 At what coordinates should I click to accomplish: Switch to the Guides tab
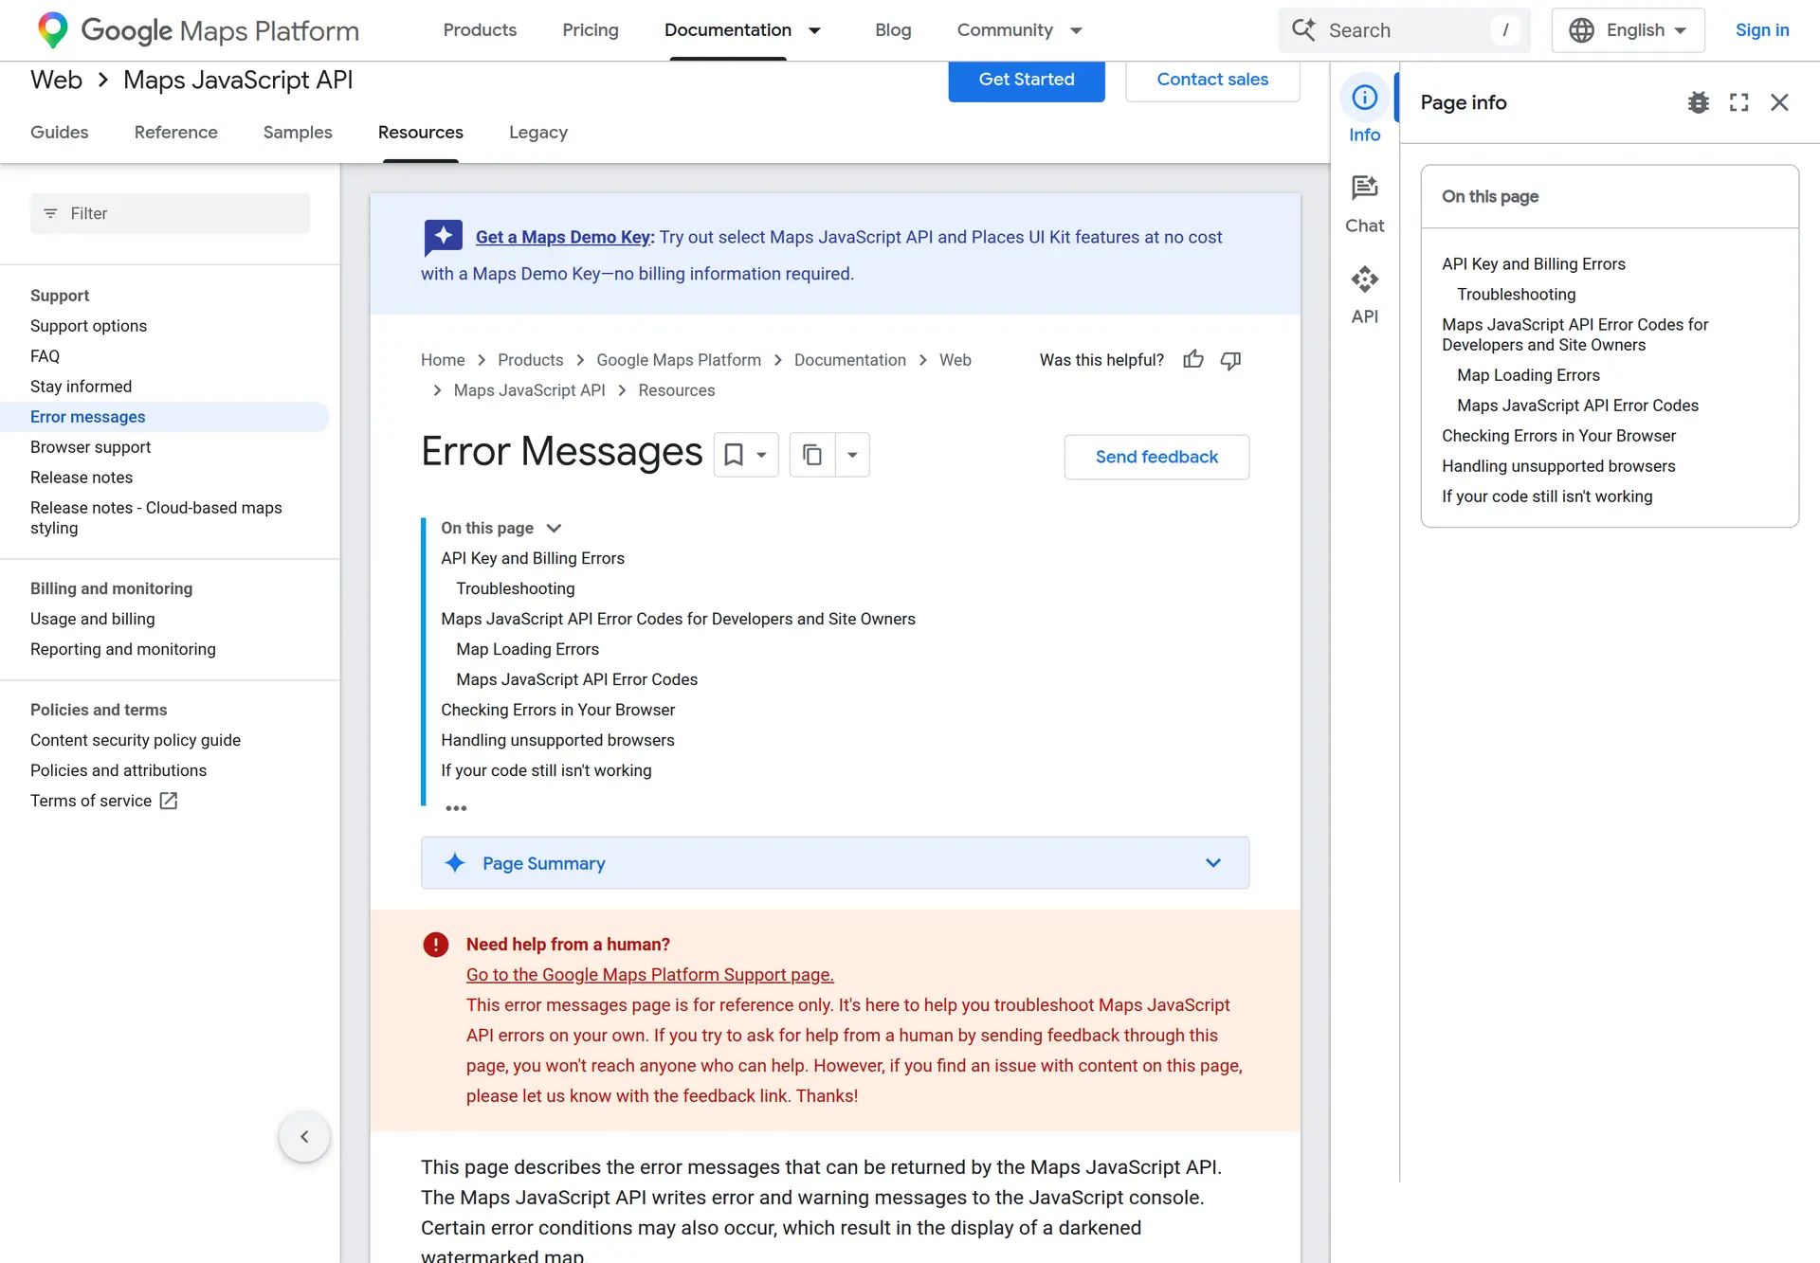[x=59, y=133]
